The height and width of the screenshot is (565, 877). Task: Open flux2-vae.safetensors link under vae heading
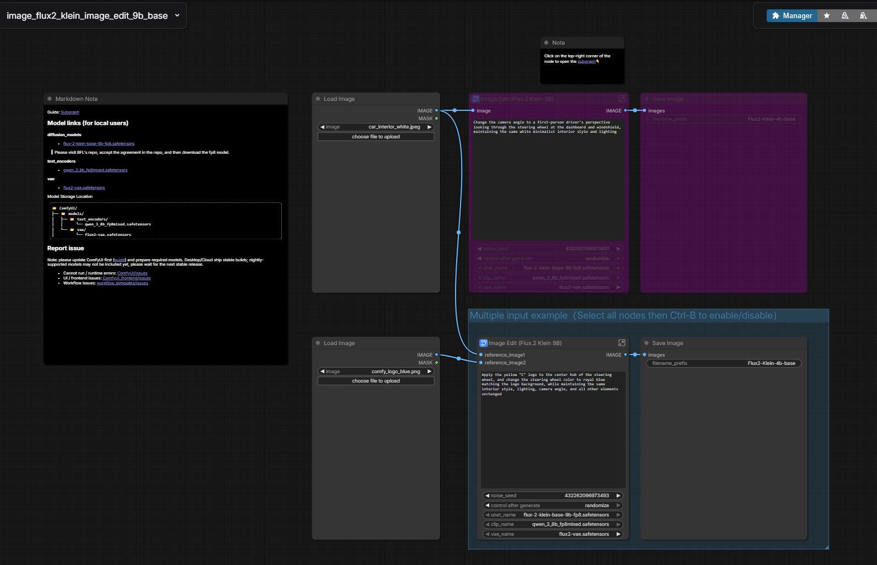tap(84, 188)
